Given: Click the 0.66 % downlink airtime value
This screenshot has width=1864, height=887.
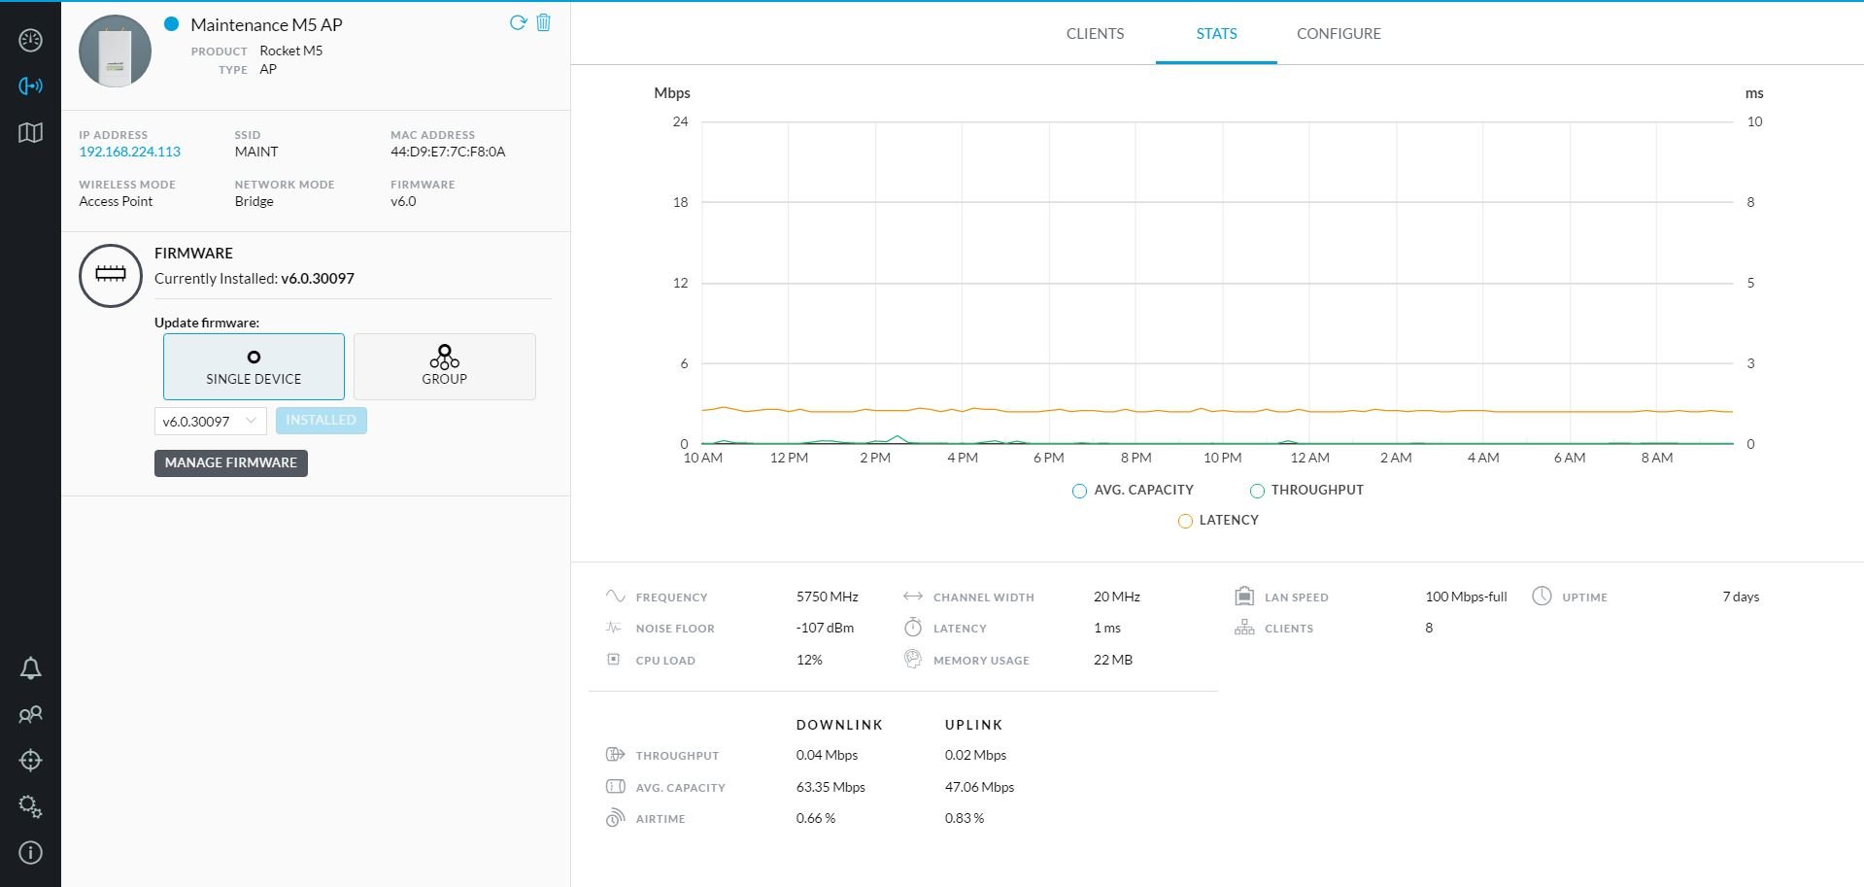Looking at the screenshot, I should point(816,818).
